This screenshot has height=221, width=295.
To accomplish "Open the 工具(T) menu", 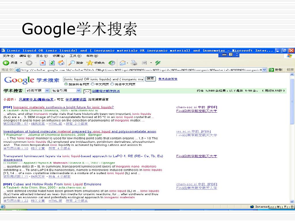I will coord(75,56).
